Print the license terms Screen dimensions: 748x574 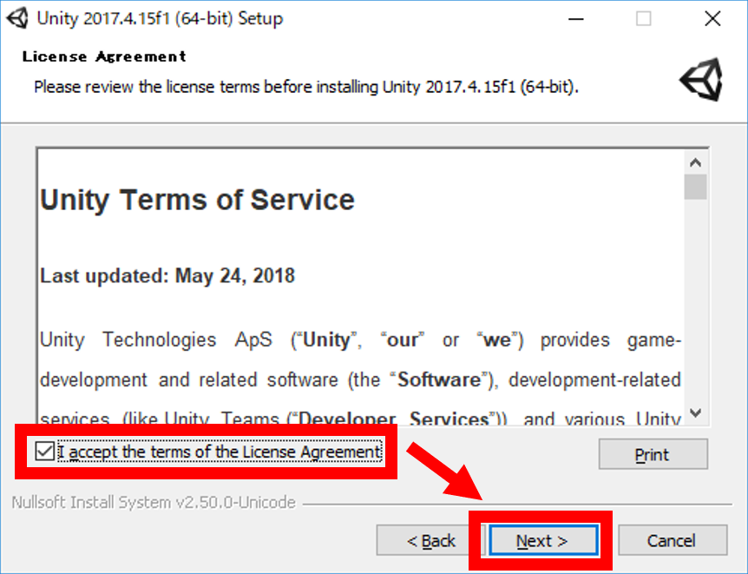click(x=653, y=454)
